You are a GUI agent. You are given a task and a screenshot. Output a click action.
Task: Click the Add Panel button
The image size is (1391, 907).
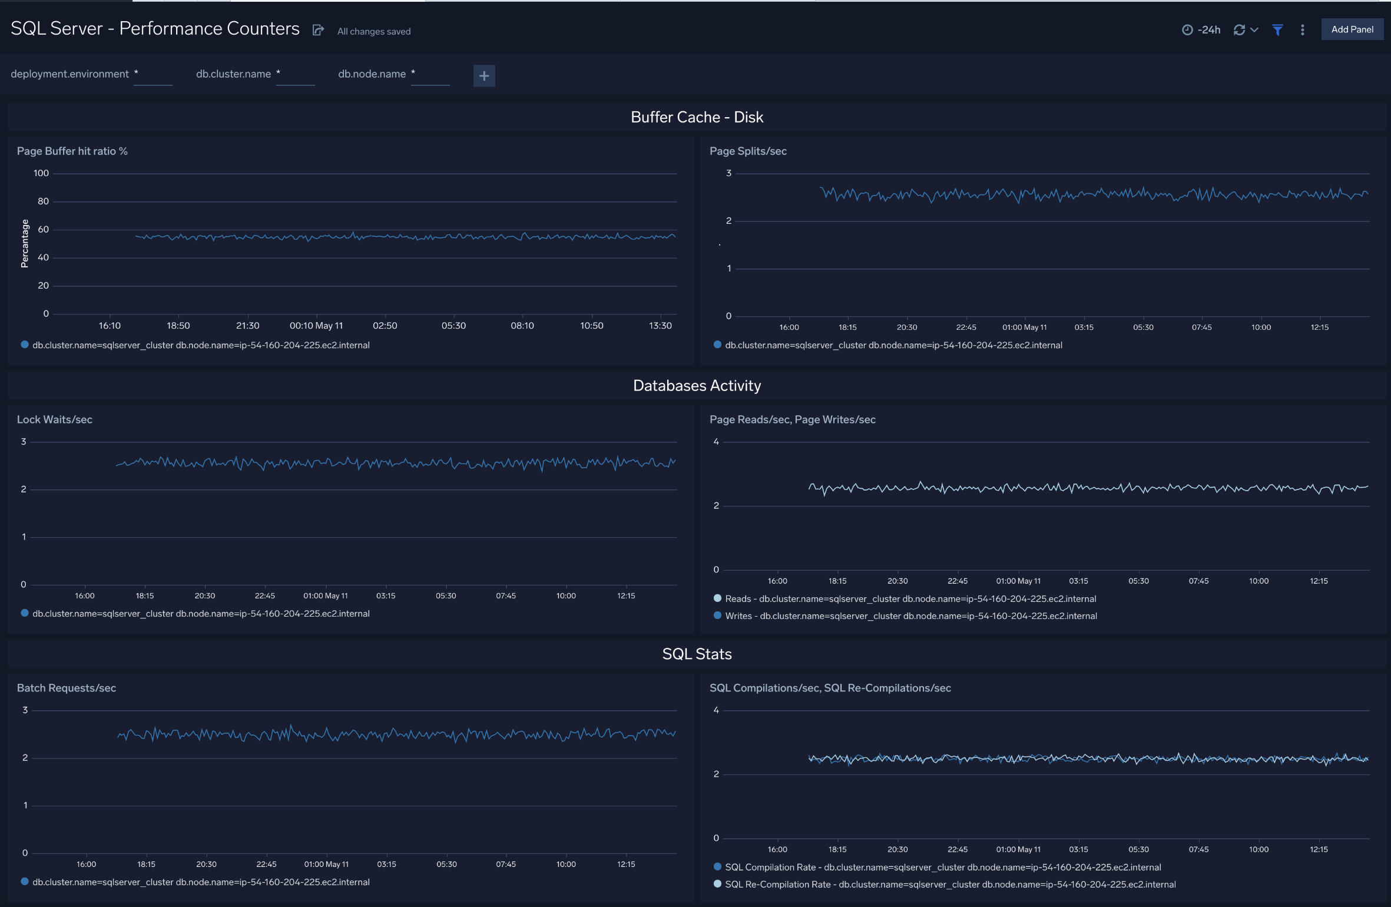point(1352,29)
